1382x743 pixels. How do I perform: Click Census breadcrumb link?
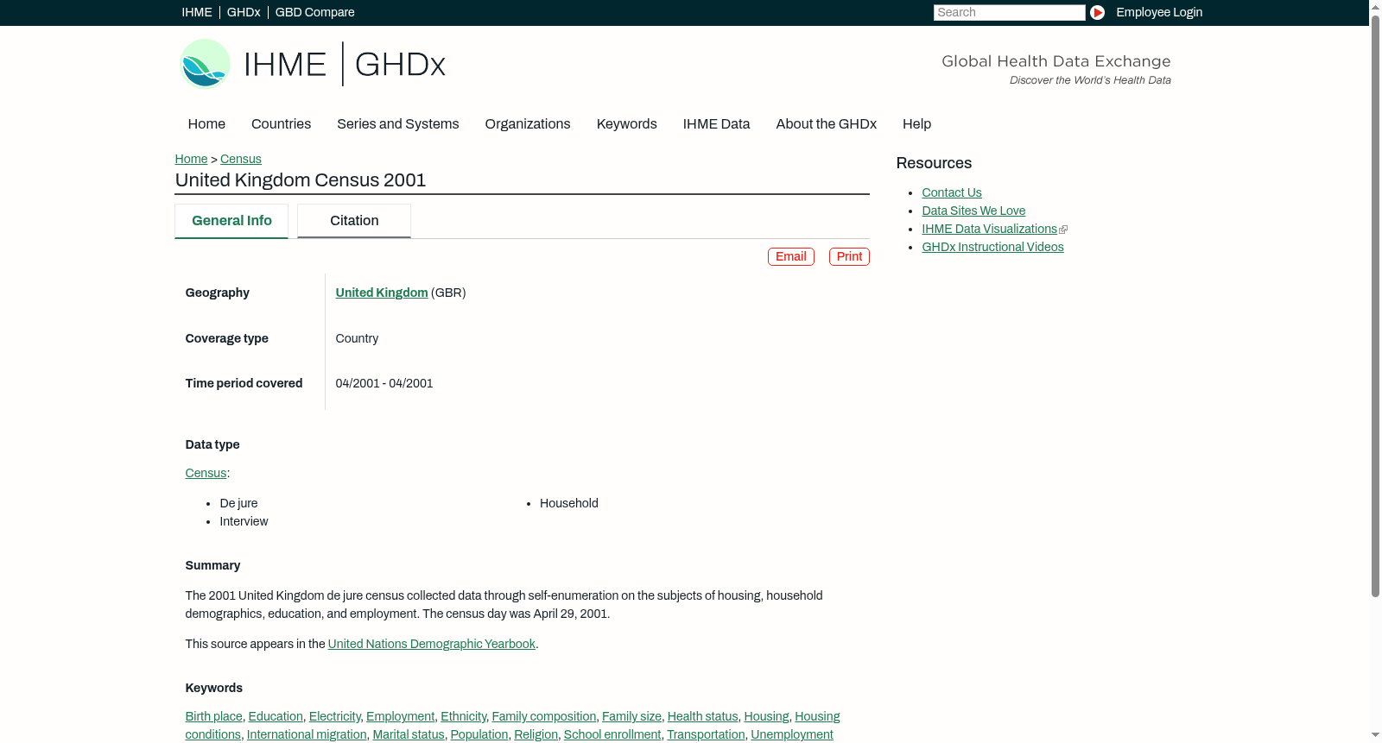click(241, 159)
